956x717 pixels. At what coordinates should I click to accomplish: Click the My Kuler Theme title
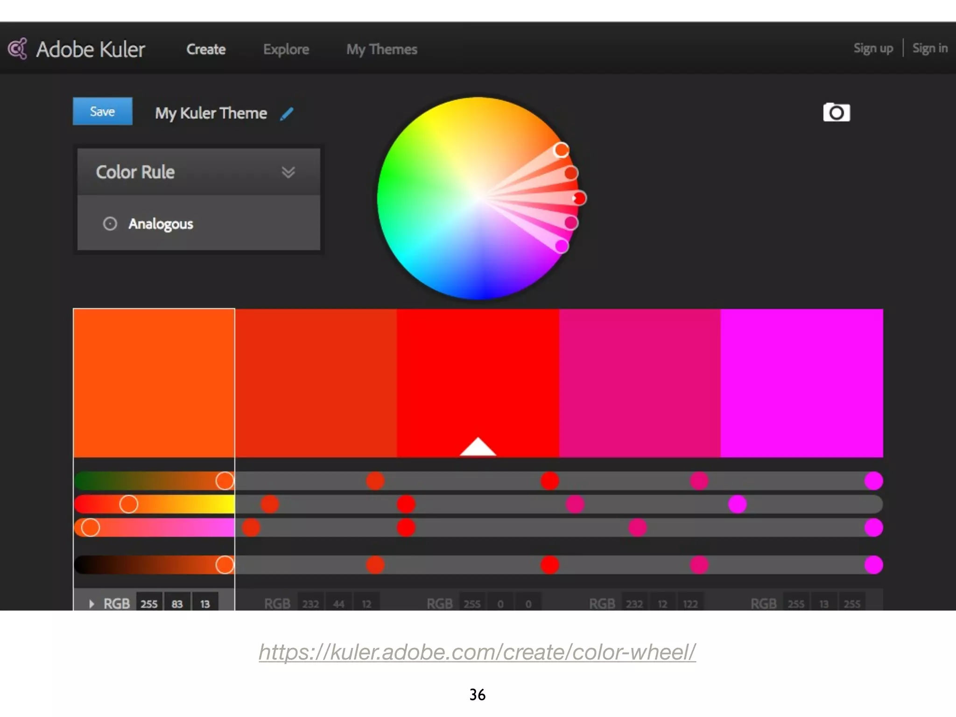(x=211, y=113)
